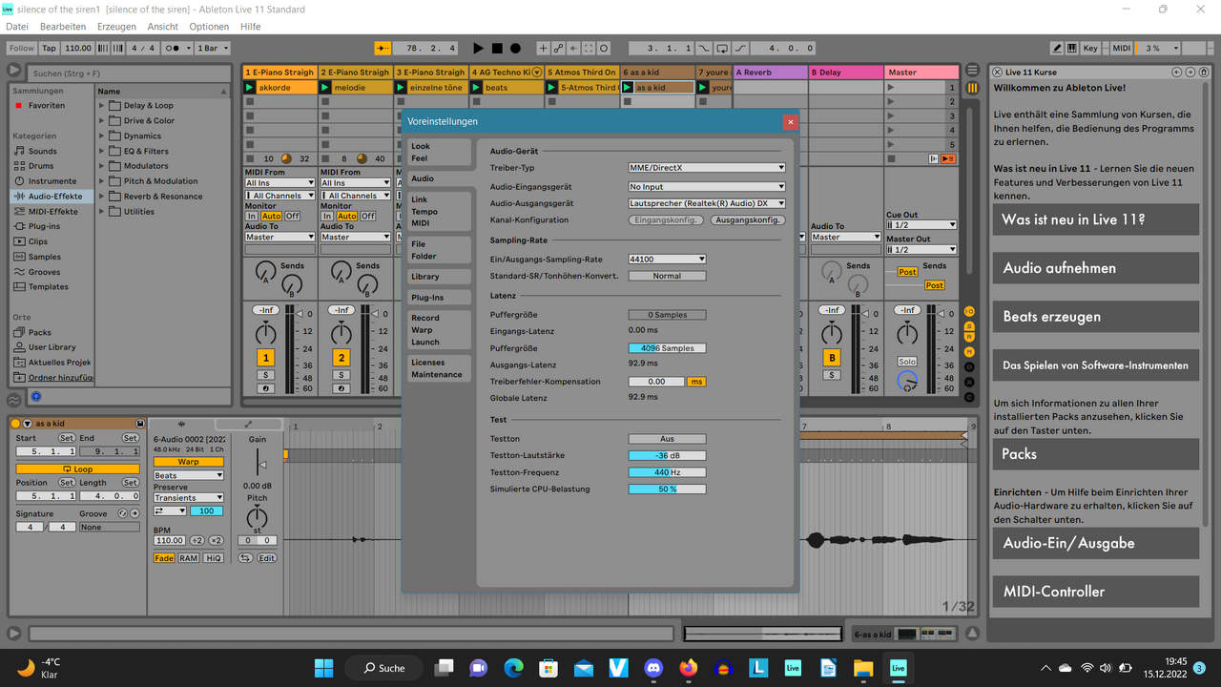Open the Treiber-Typ dropdown

707,168
